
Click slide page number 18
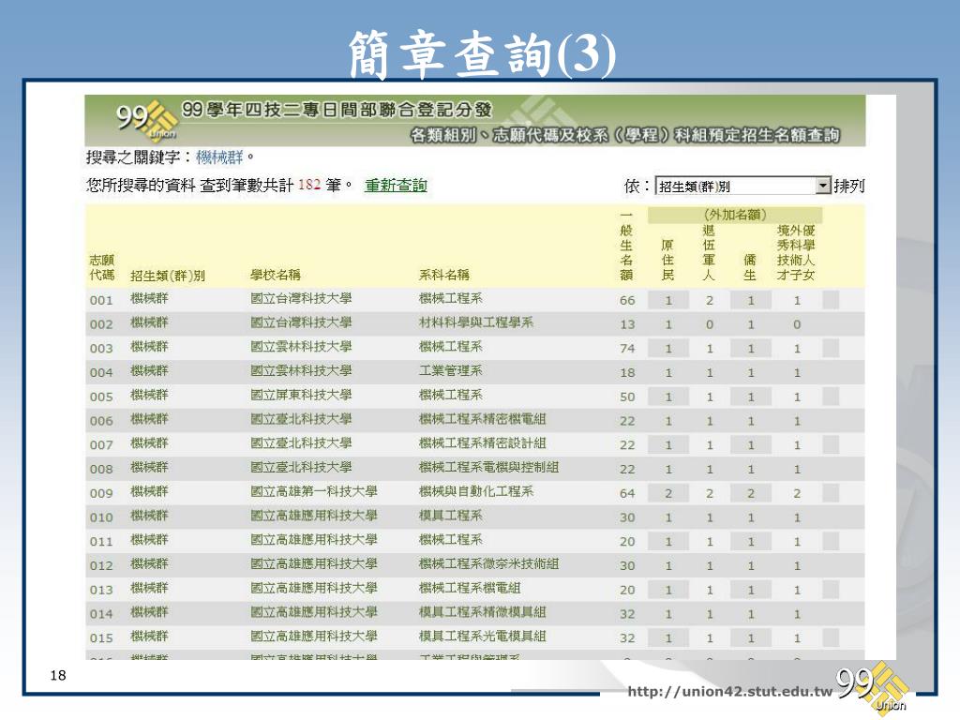click(58, 675)
